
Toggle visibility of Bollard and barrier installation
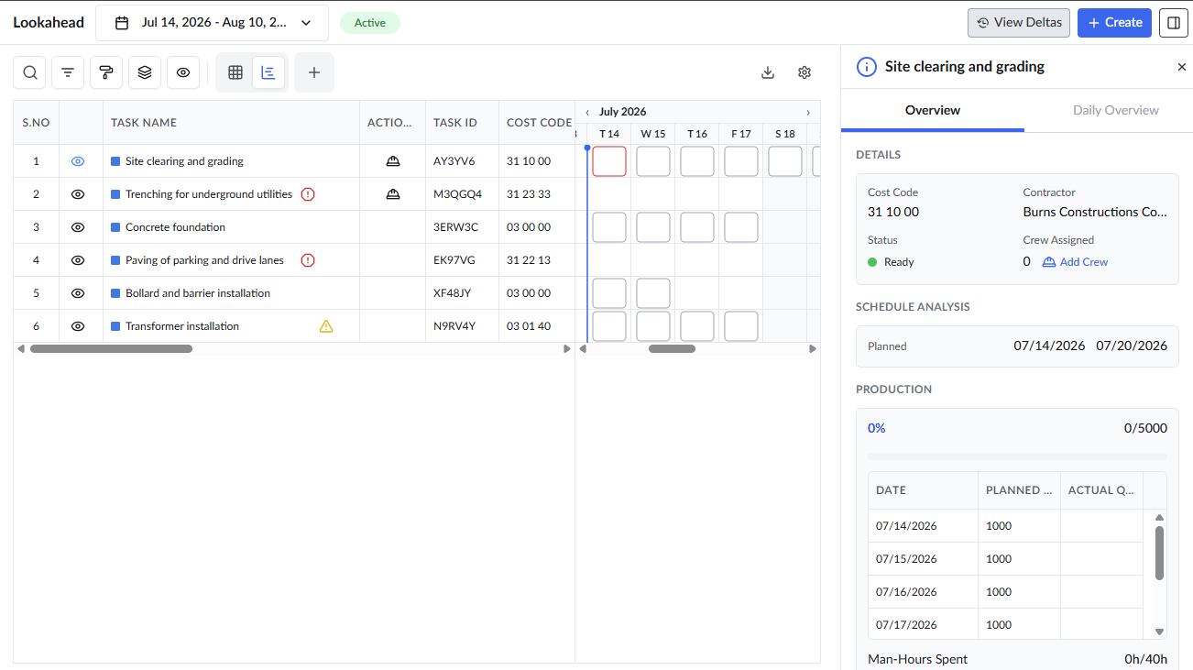tap(78, 293)
